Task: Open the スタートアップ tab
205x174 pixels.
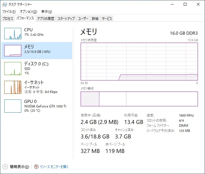Action: click(x=66, y=19)
